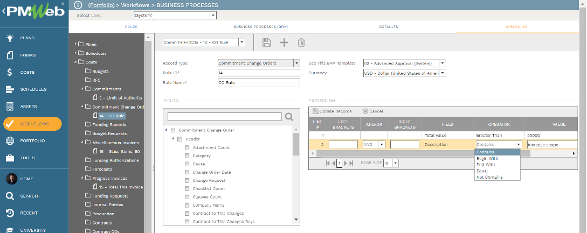Switch to the Roles tab
This screenshot has height=233, width=587.
pyautogui.click(x=131, y=27)
